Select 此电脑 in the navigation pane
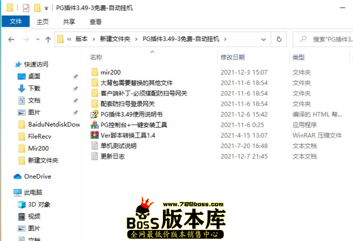This screenshot has height=241, width=353. [33, 193]
